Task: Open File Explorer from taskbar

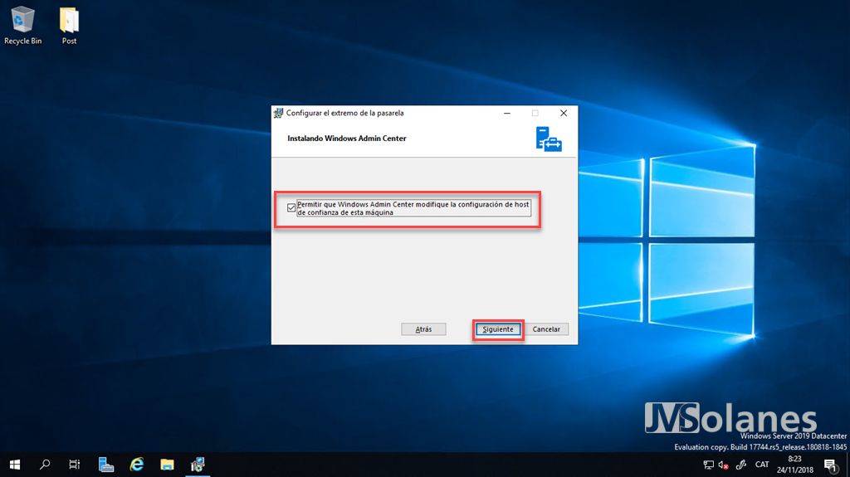Action: tap(167, 465)
